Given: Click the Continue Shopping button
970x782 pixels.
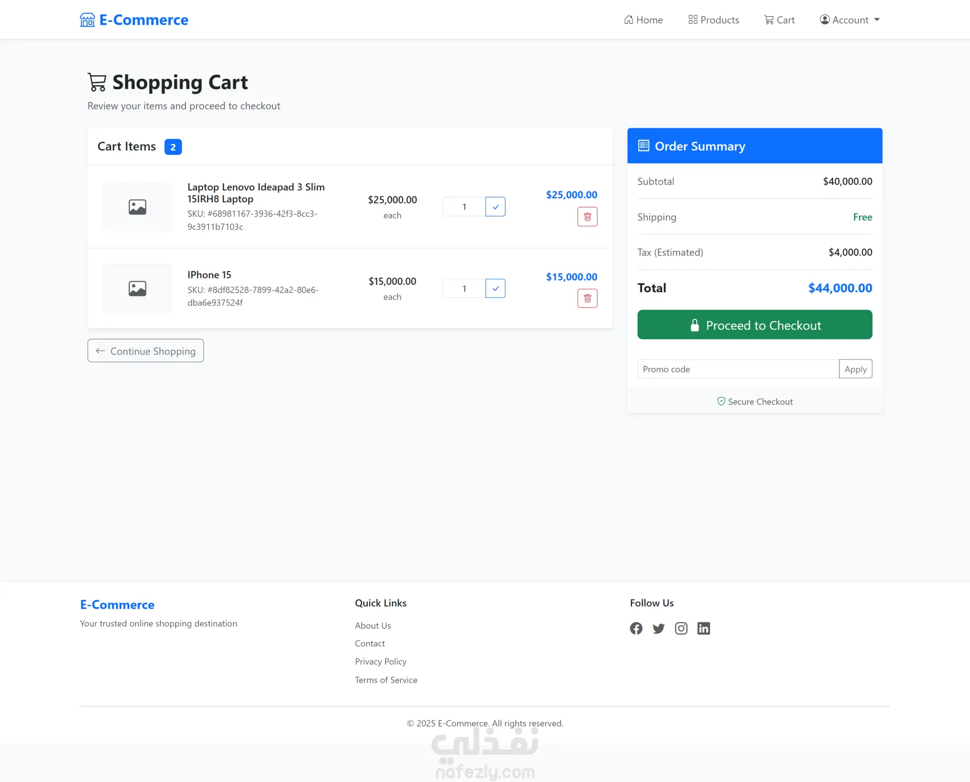Looking at the screenshot, I should (x=145, y=351).
